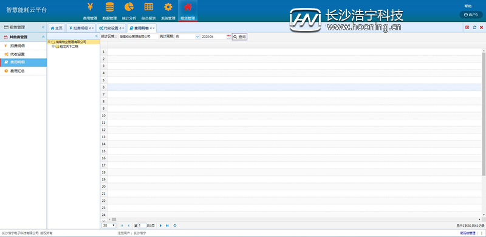486x237 pixels.
Task: Go to the next page arrow
Action: [x=160, y=225]
